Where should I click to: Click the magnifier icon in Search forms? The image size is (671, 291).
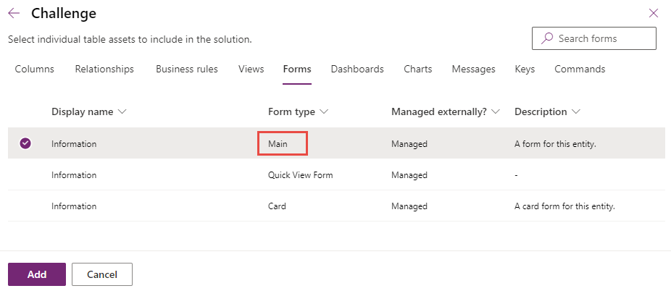547,38
